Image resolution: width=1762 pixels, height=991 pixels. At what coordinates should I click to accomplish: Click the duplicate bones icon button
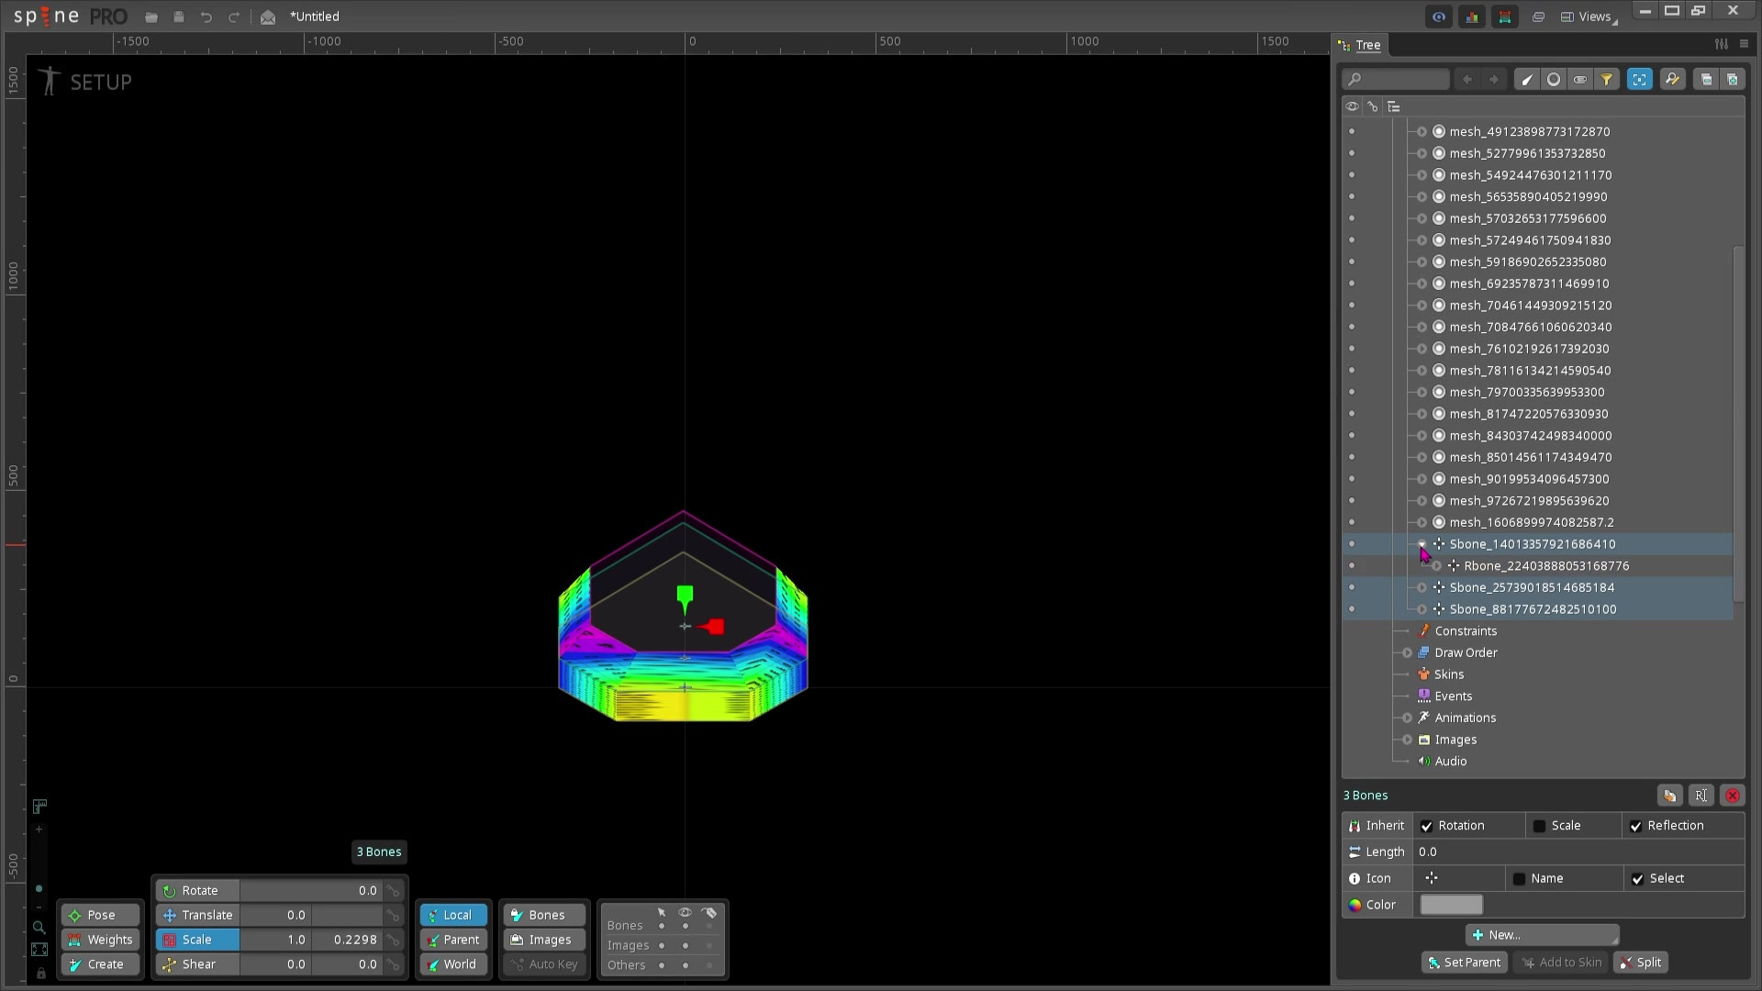[1670, 796]
